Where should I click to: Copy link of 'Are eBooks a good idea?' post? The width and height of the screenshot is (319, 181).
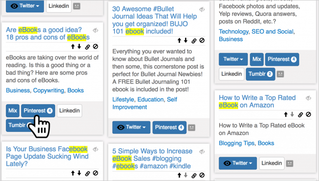pyautogui.click(x=87, y=47)
